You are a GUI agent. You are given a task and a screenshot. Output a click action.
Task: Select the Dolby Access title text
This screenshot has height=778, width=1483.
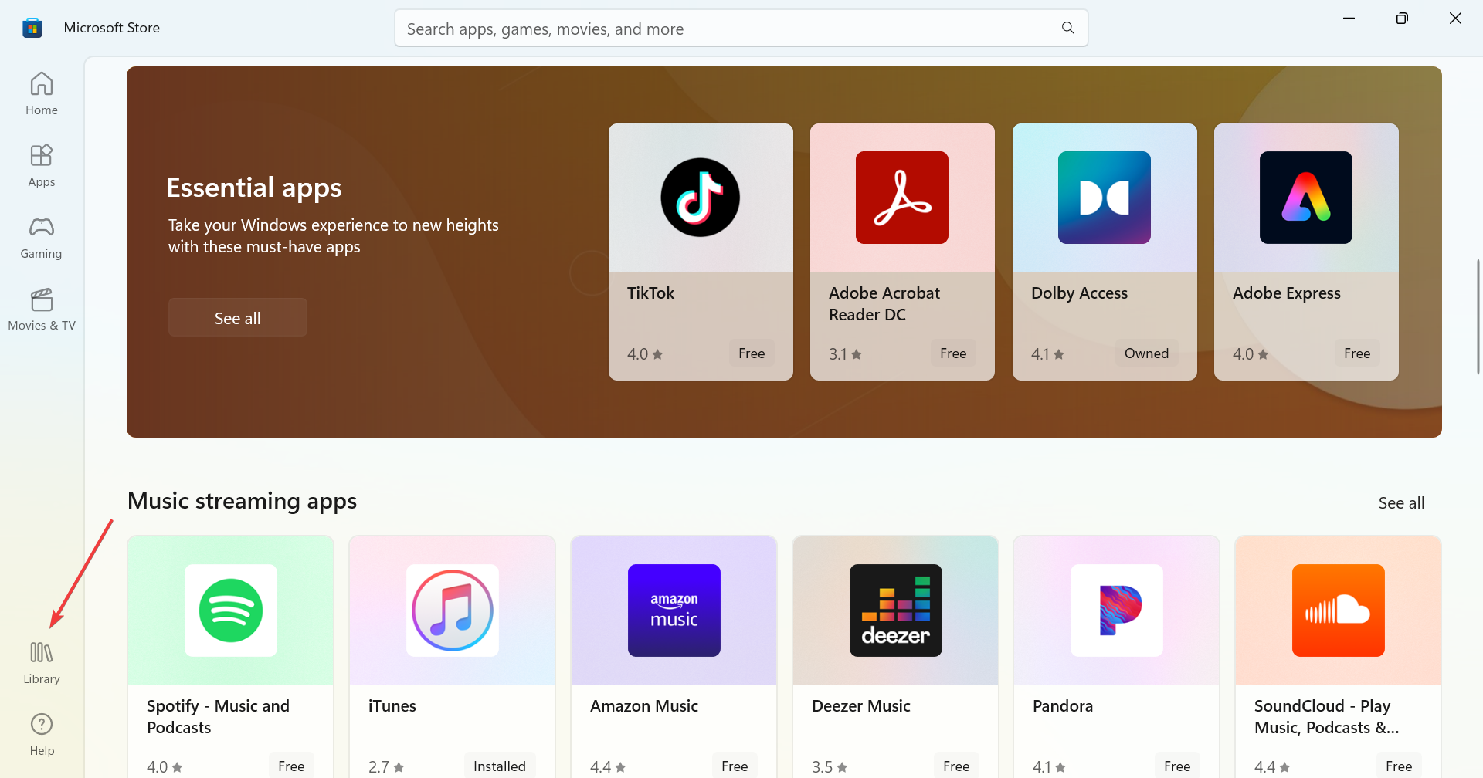[x=1079, y=293]
